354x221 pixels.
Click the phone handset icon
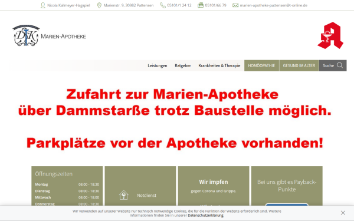tap(163, 5)
